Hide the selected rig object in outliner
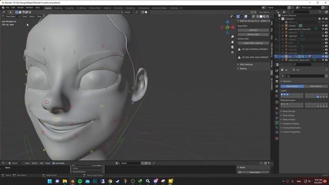 (x=323, y=57)
